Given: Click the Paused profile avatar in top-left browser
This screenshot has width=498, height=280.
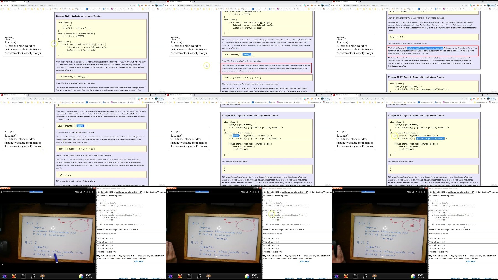Looking at the screenshot, I should 159,6.
